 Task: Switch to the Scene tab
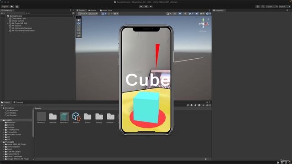81,10
